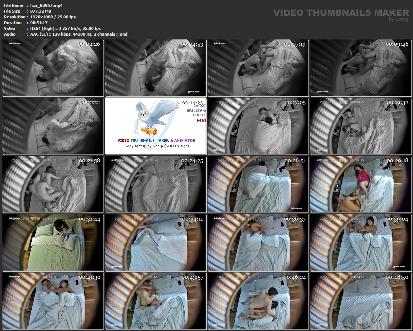The width and height of the screenshot is (413, 331).
Task: Select the thumbnail stamped 00:48:50
Action: click(x=360, y=301)
